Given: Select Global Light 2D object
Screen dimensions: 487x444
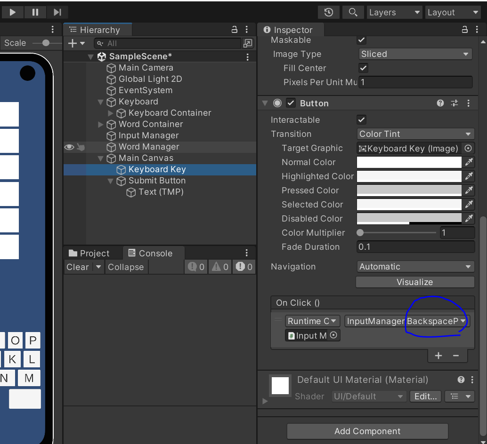Looking at the screenshot, I should (x=150, y=79).
